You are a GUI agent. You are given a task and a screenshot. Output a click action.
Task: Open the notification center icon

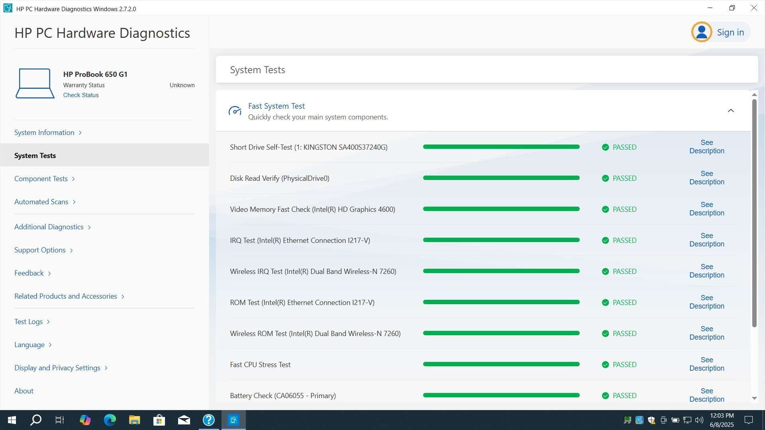coord(749,420)
